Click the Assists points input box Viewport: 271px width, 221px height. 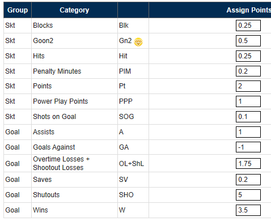point(248,132)
